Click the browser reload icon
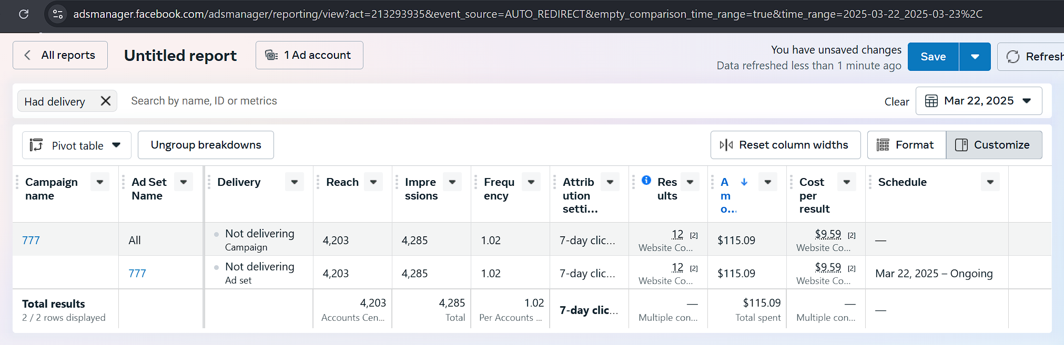The width and height of the screenshot is (1064, 345). tap(24, 14)
